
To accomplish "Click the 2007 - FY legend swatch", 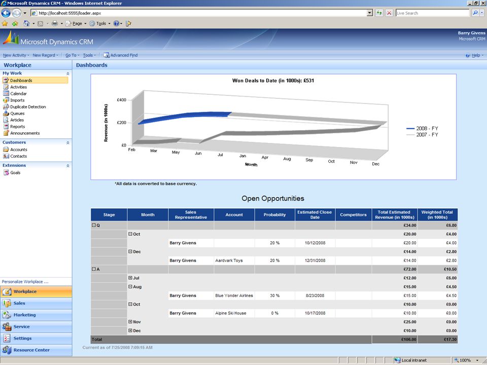I will (410, 135).
